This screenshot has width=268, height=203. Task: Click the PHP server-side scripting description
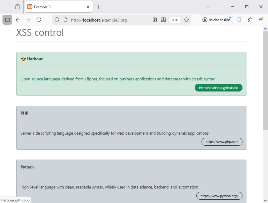coord(115,133)
